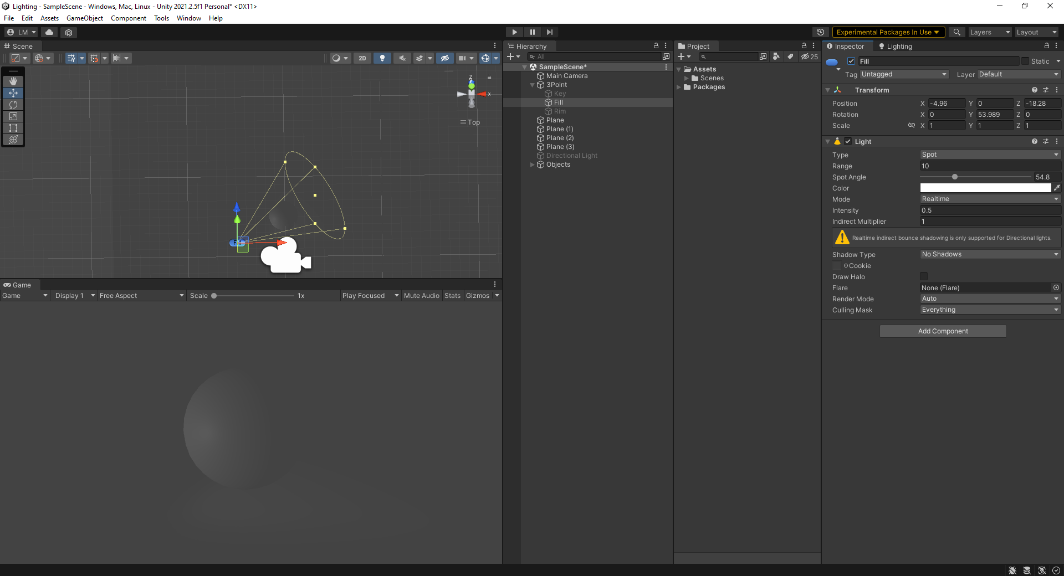1064x576 pixels.
Task: Toggle scene lighting bulb icon
Action: pyautogui.click(x=382, y=58)
